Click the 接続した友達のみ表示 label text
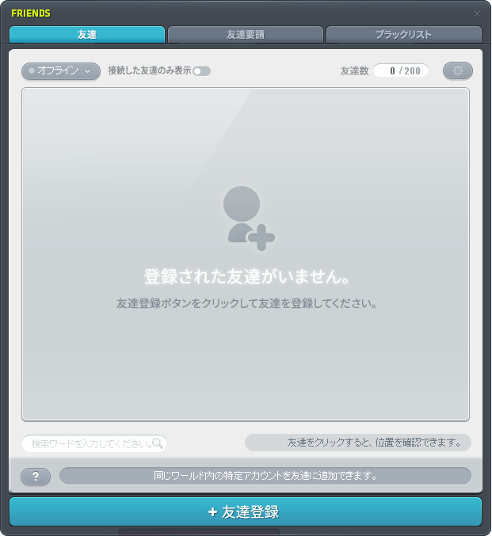Image resolution: width=492 pixels, height=536 pixels. click(x=149, y=70)
